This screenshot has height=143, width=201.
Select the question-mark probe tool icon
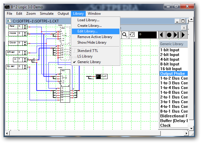[132, 35]
